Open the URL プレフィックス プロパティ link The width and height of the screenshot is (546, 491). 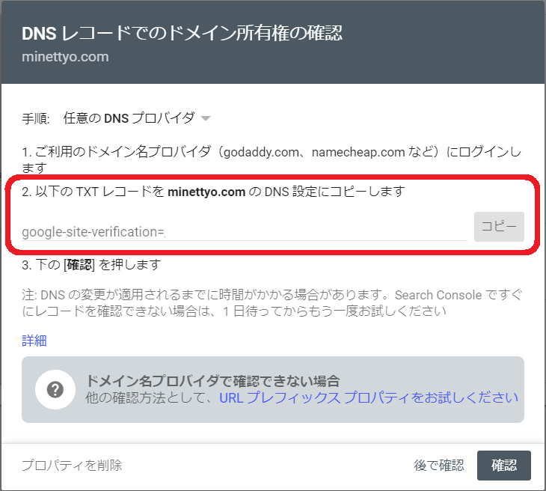click(369, 397)
